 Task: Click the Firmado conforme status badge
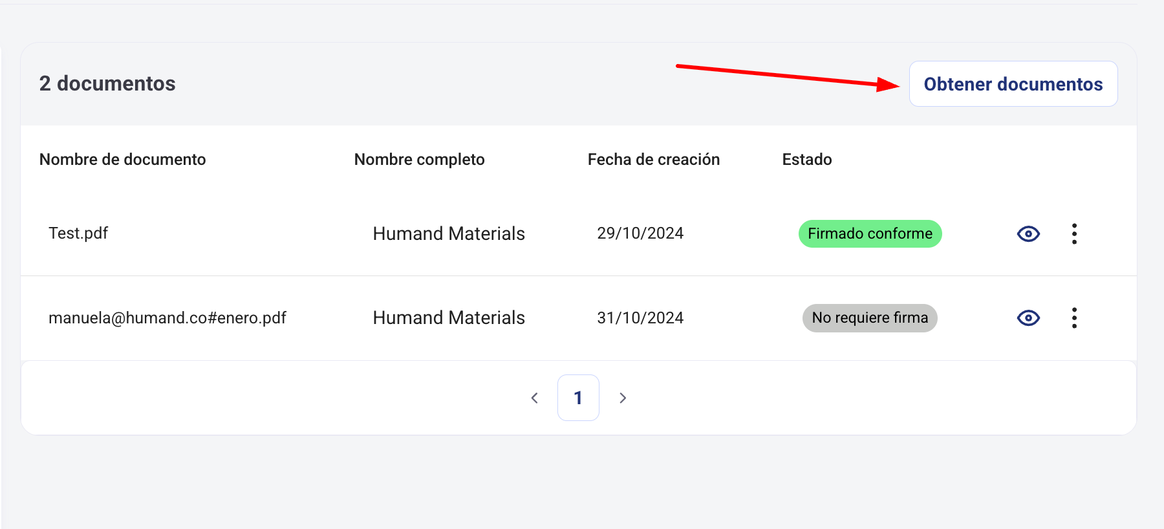pyautogui.click(x=870, y=233)
